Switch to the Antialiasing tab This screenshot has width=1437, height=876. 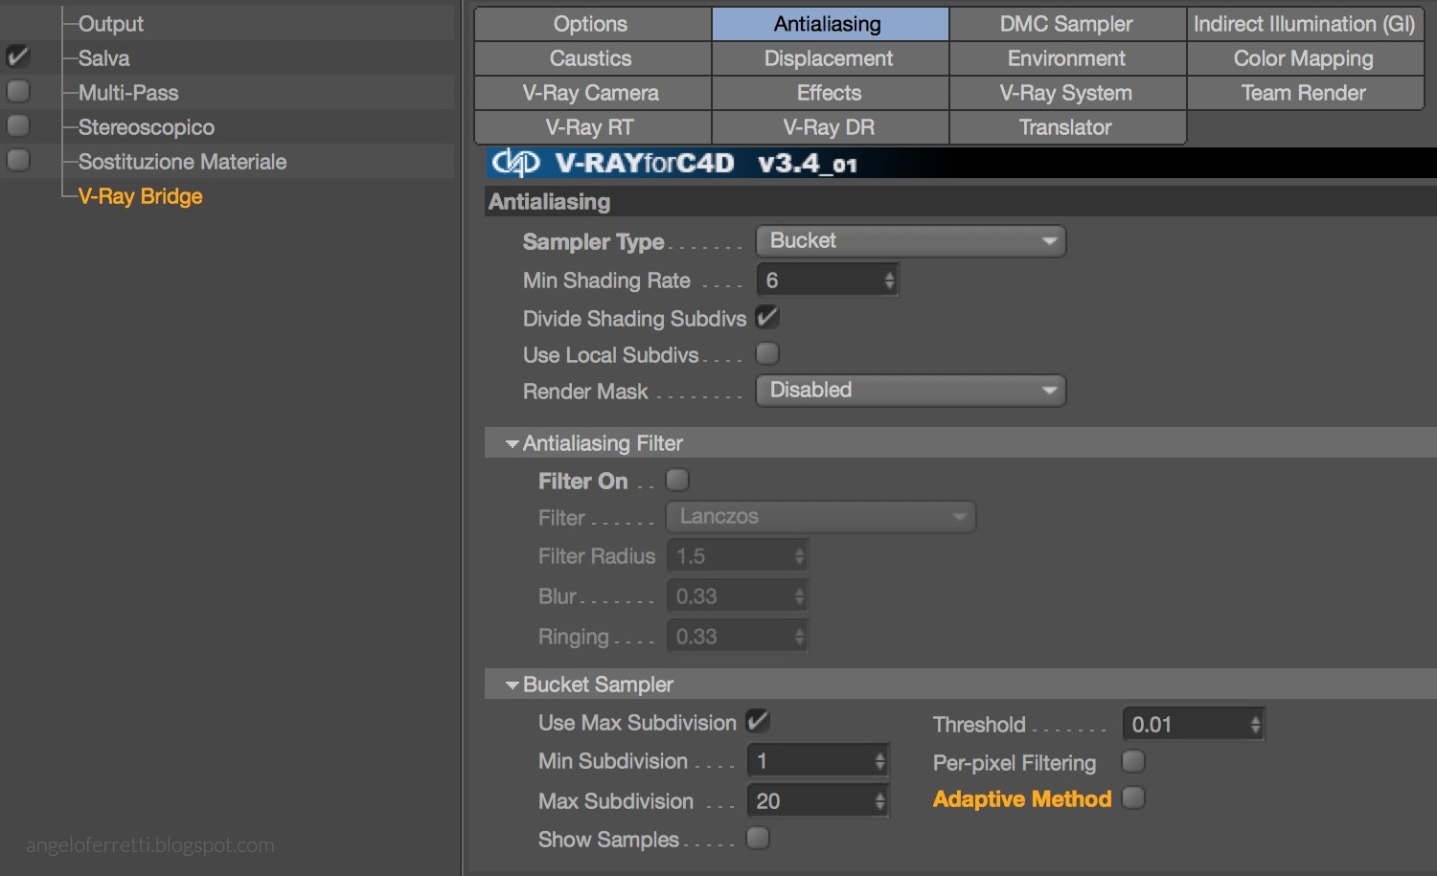point(830,24)
